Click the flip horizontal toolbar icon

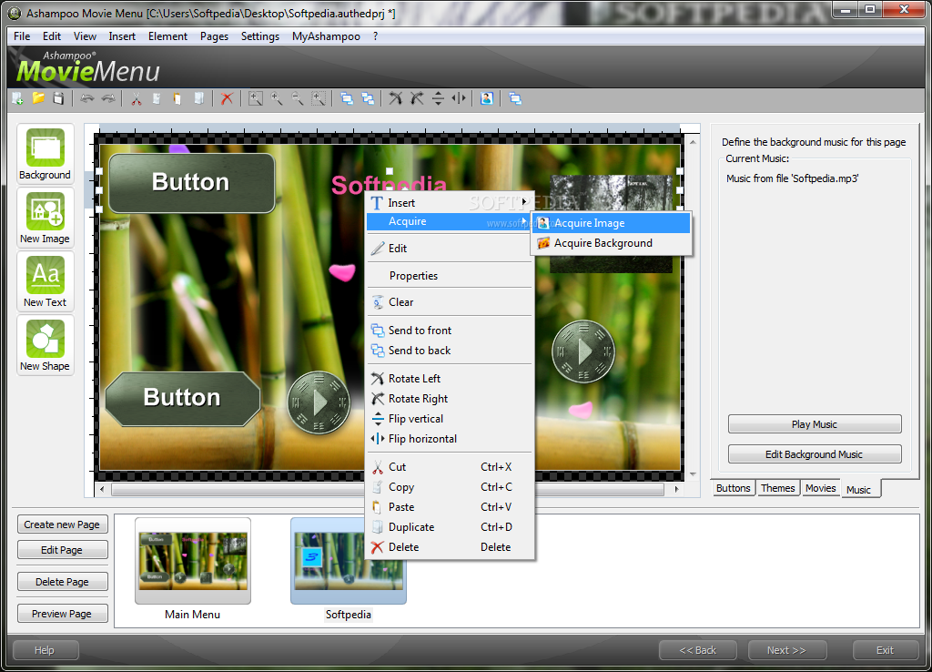pos(459,98)
